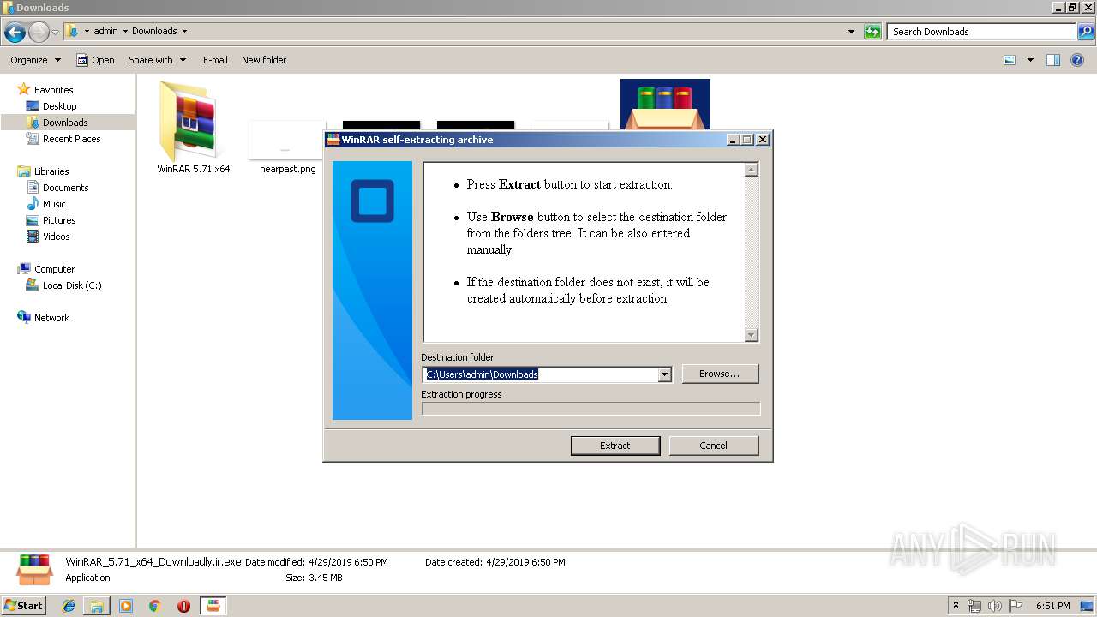Go back in Explorer navigation
The image size is (1097, 617).
point(15,33)
